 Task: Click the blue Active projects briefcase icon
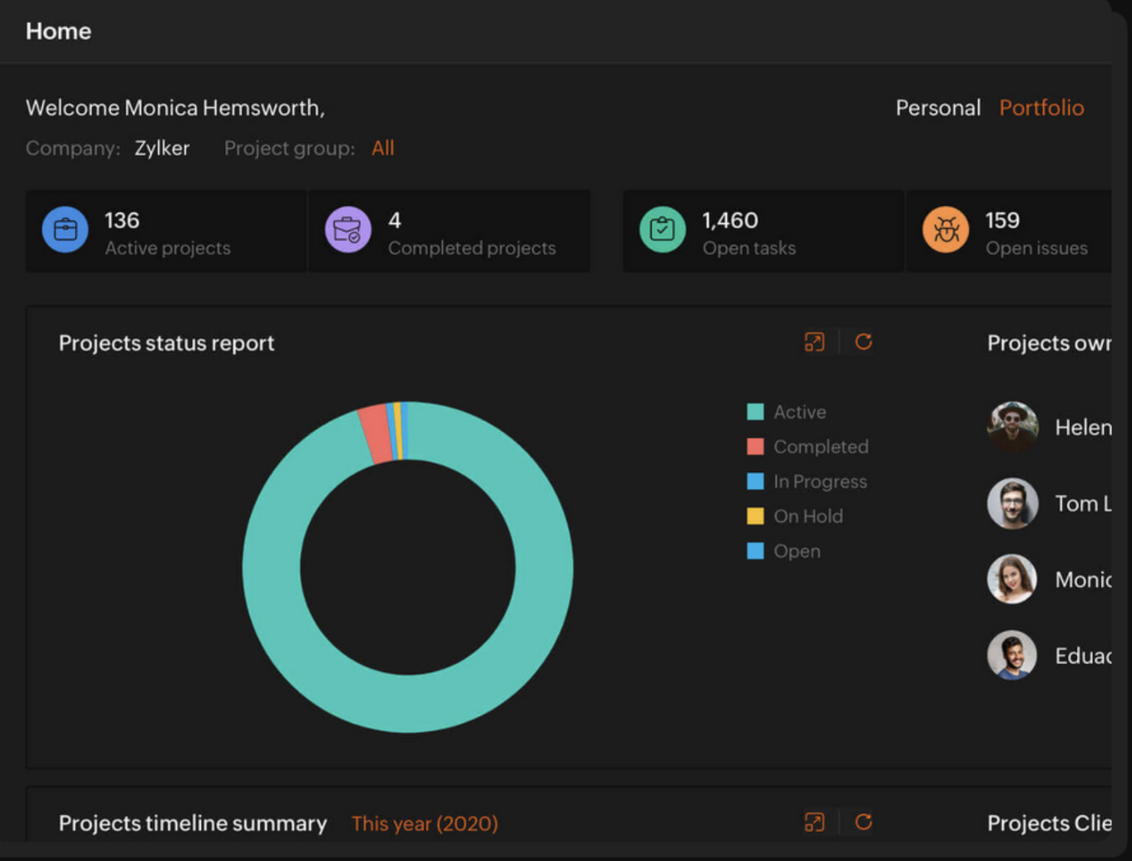click(x=65, y=230)
